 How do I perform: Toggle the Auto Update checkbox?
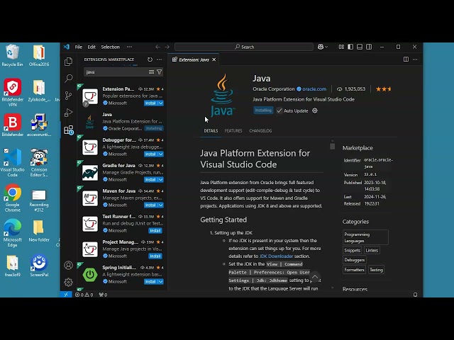coord(279,110)
